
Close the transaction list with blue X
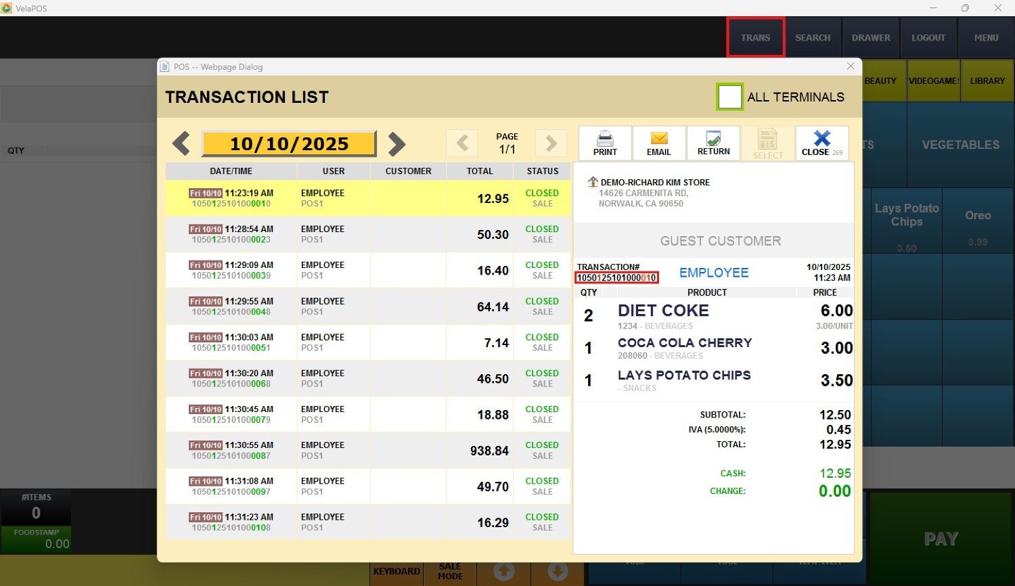(x=821, y=143)
